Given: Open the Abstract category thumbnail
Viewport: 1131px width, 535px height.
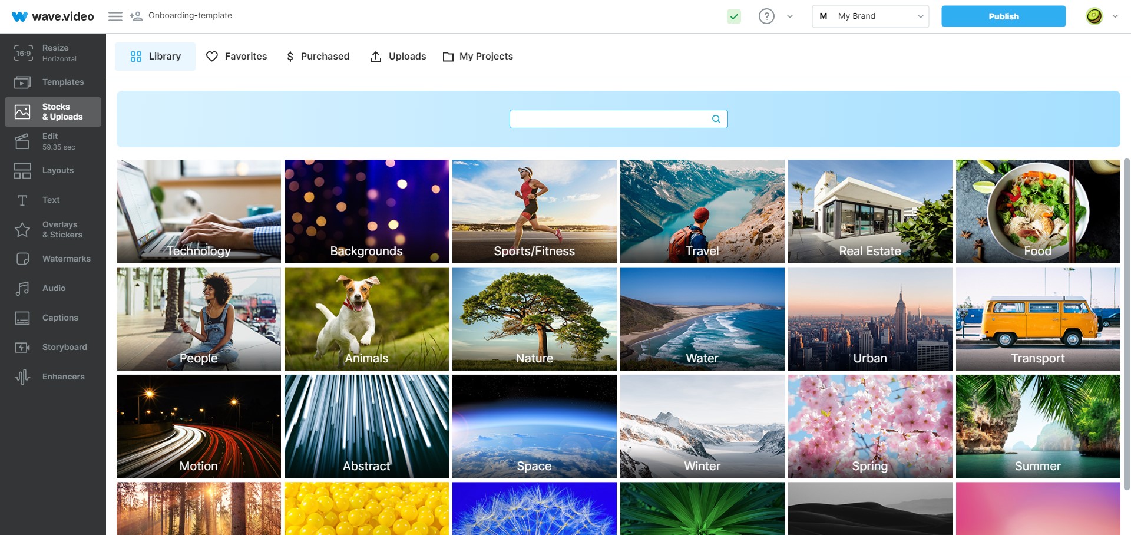Looking at the screenshot, I should (366, 427).
